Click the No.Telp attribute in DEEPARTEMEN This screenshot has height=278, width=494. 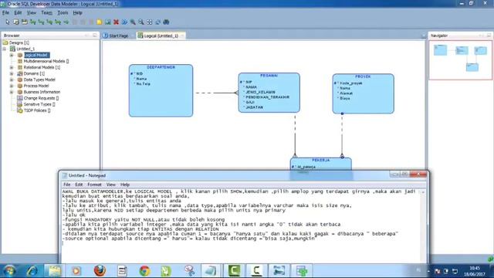(x=144, y=84)
